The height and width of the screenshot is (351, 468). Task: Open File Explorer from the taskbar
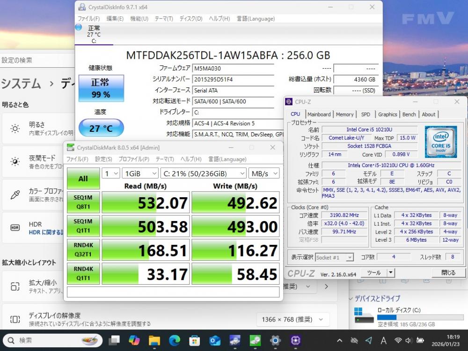pos(154,340)
